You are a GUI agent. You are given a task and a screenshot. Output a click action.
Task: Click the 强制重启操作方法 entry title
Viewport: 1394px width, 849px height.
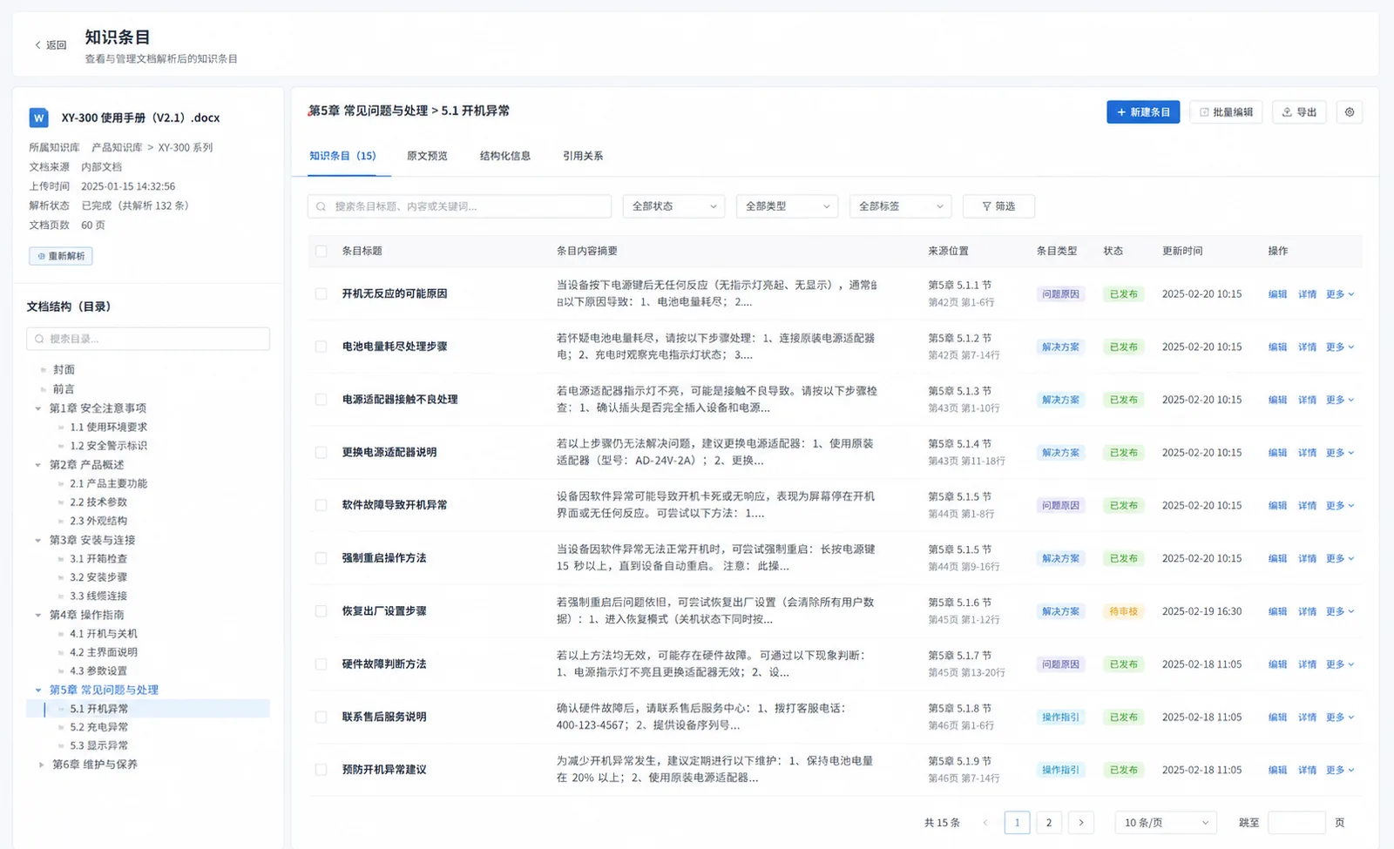[x=384, y=558]
